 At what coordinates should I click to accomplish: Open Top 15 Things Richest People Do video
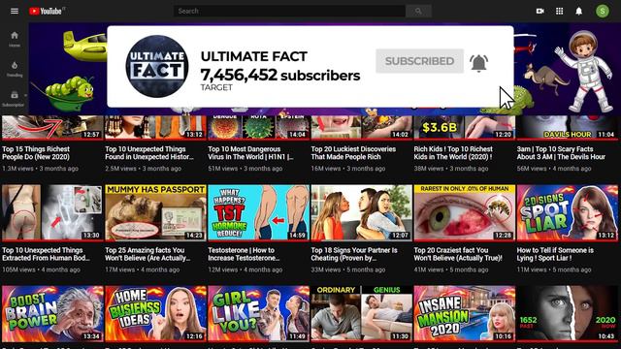(x=36, y=153)
